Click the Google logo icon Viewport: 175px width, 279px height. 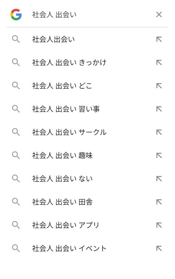coord(16,14)
